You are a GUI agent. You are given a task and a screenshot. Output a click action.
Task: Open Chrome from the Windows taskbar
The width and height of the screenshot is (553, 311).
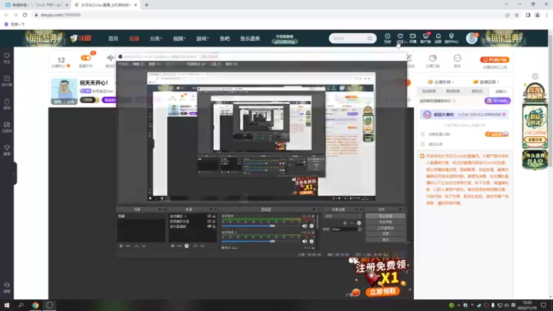click(35, 305)
